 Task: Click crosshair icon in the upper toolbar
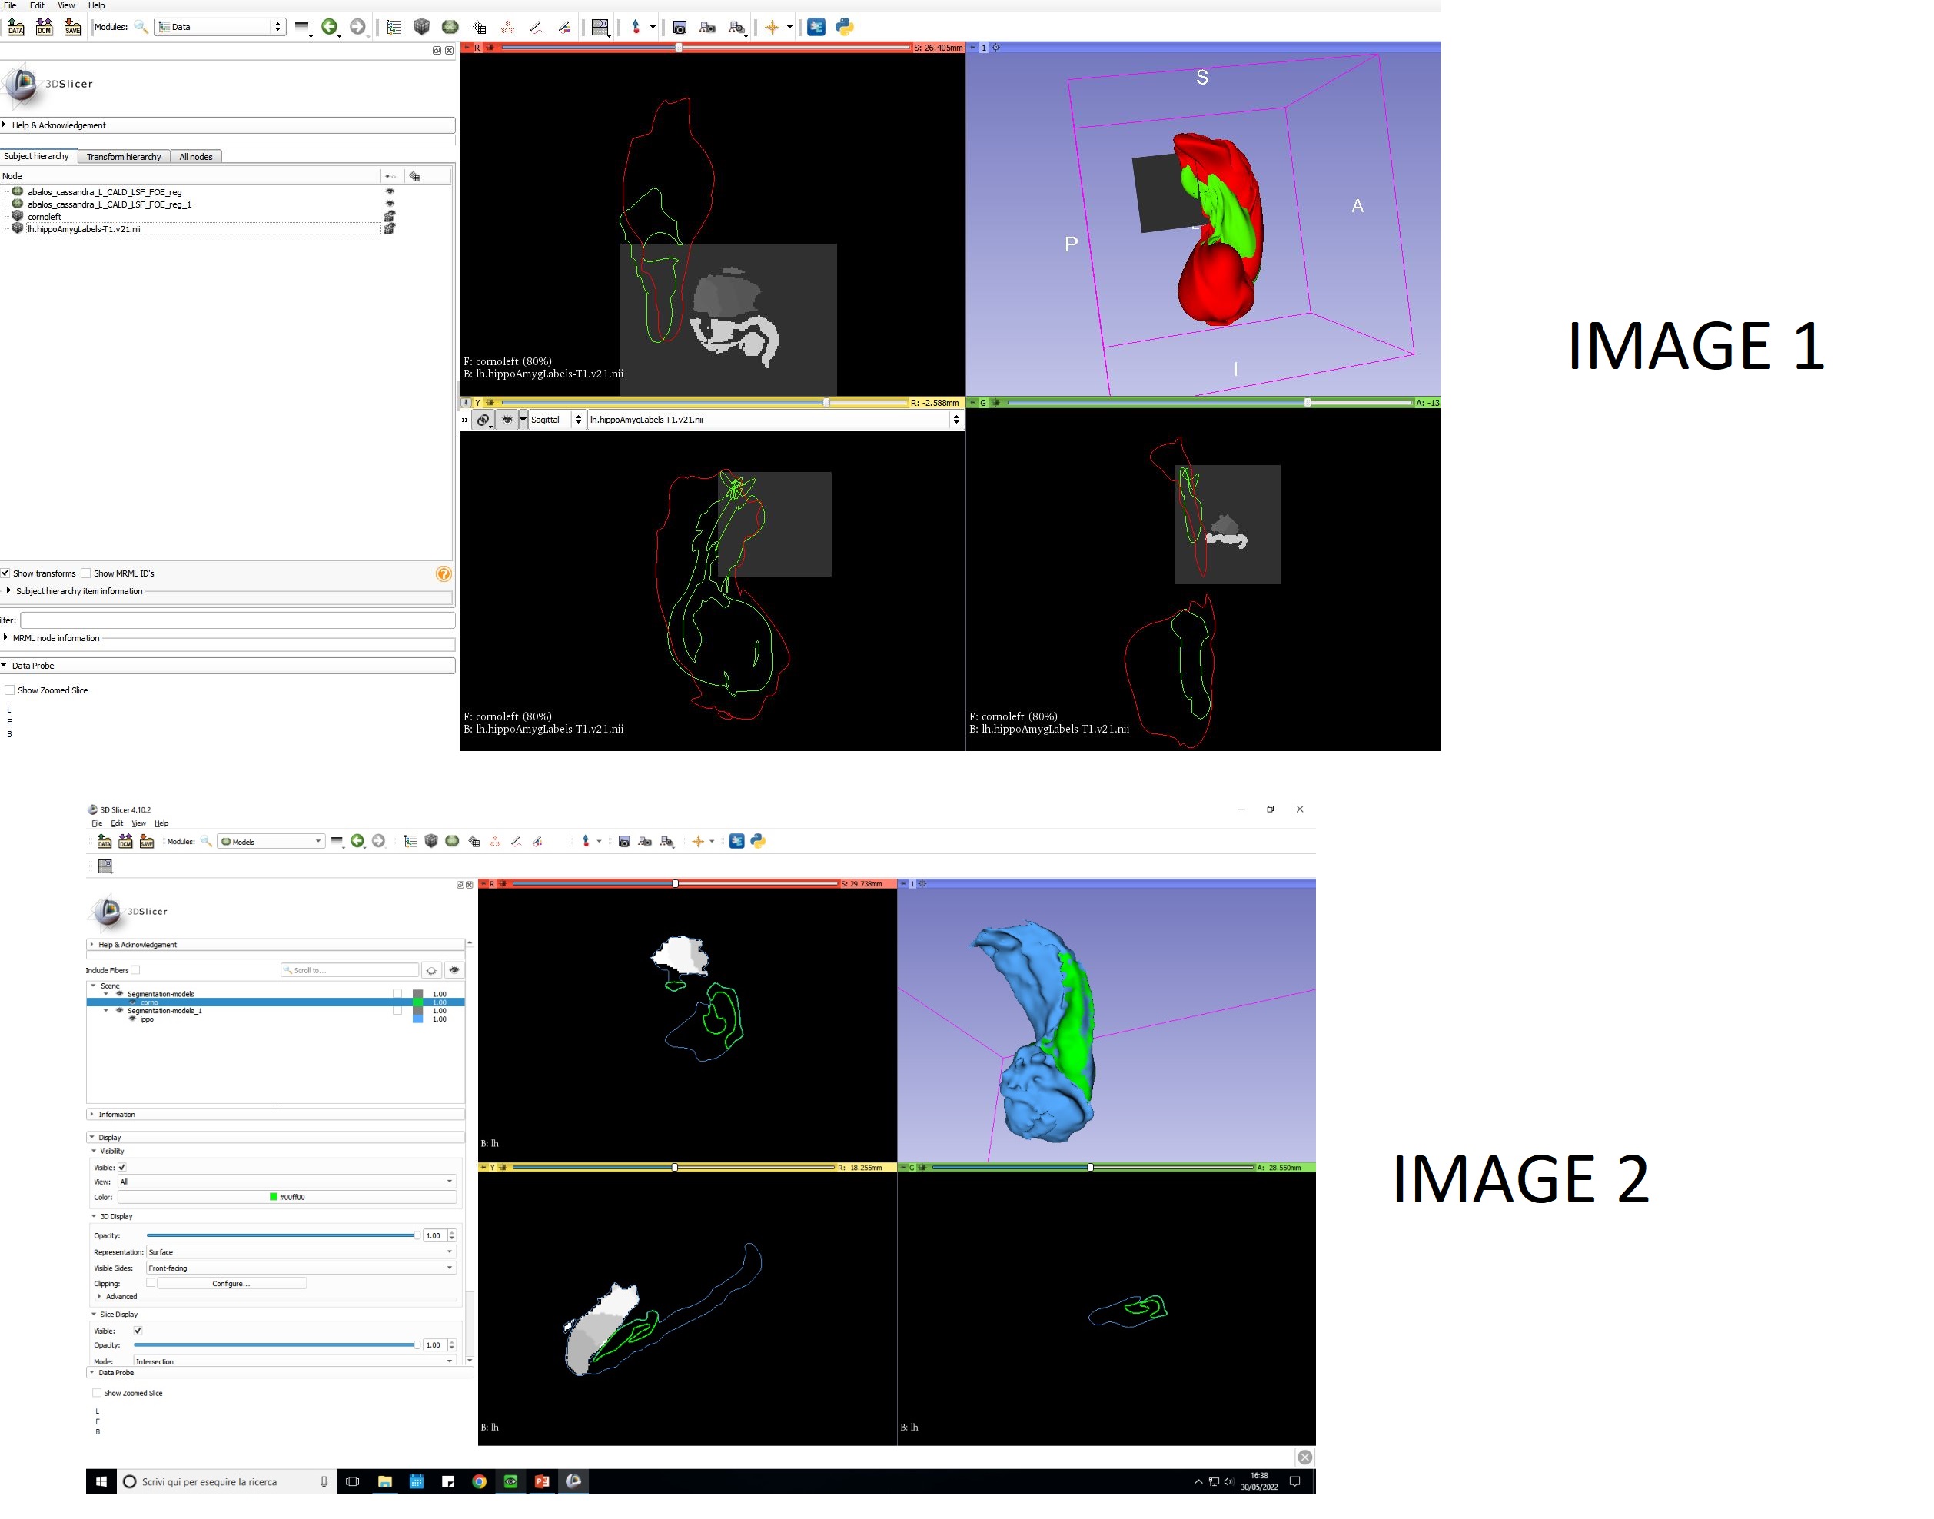coord(772,28)
